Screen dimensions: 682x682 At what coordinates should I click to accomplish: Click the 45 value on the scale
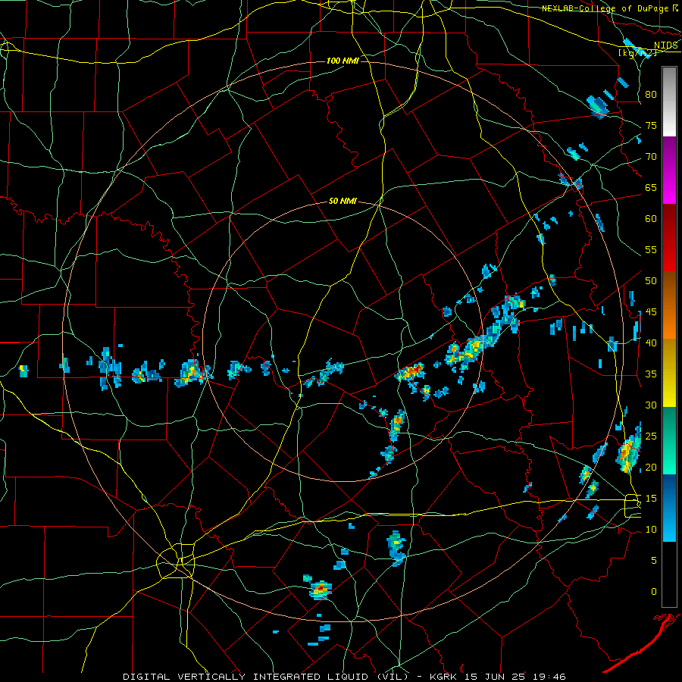(651, 312)
